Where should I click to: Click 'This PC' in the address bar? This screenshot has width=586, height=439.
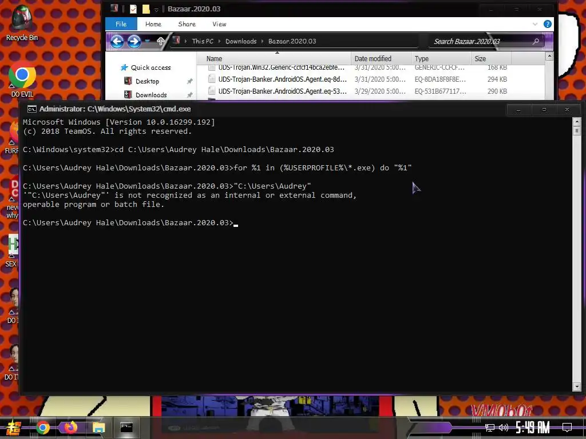[203, 41]
